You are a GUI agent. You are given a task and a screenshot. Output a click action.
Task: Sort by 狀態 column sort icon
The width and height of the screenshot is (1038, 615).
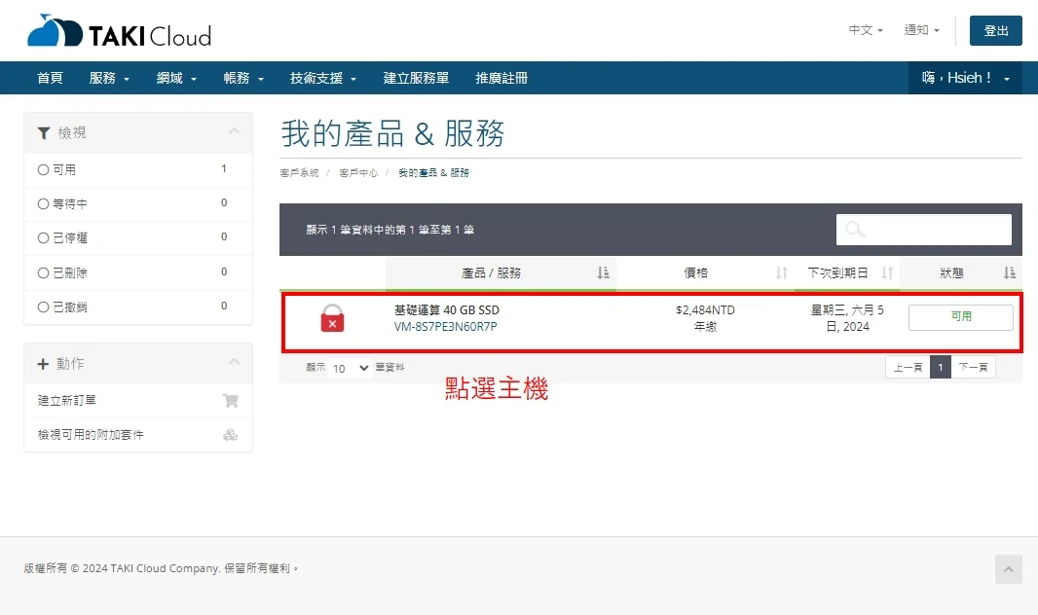(1010, 273)
